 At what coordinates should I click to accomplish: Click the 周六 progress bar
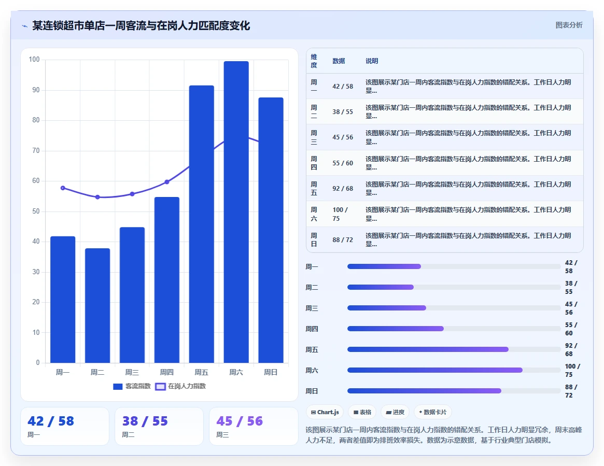pos(454,370)
